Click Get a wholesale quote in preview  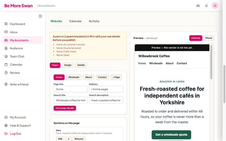coord(171,135)
